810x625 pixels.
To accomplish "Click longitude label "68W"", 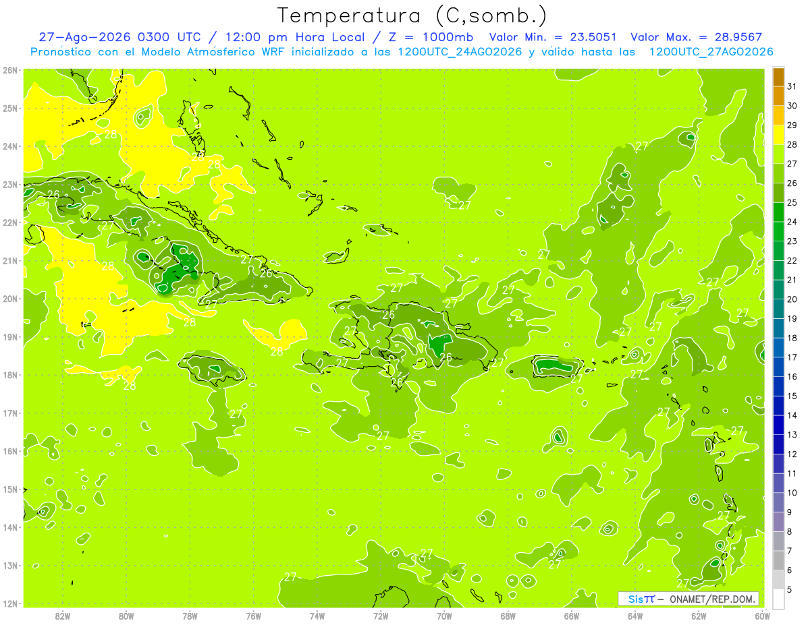I will pos(508,616).
